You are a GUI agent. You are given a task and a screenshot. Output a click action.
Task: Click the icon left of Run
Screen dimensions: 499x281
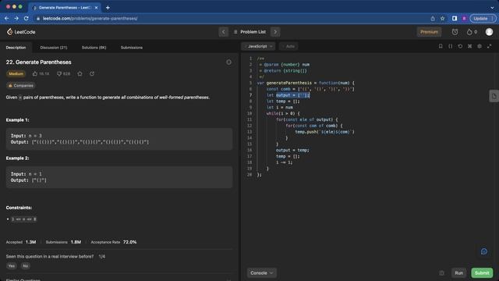tap(442, 273)
